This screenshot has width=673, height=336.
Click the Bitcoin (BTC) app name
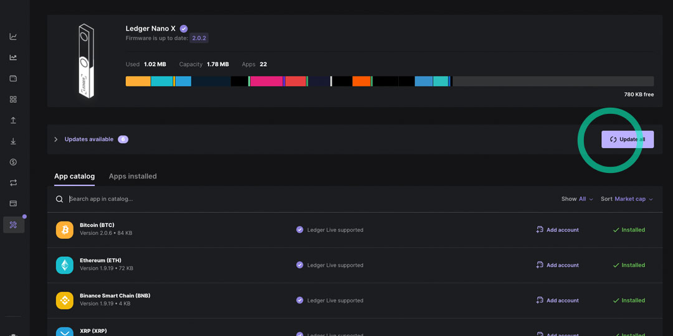97,225
